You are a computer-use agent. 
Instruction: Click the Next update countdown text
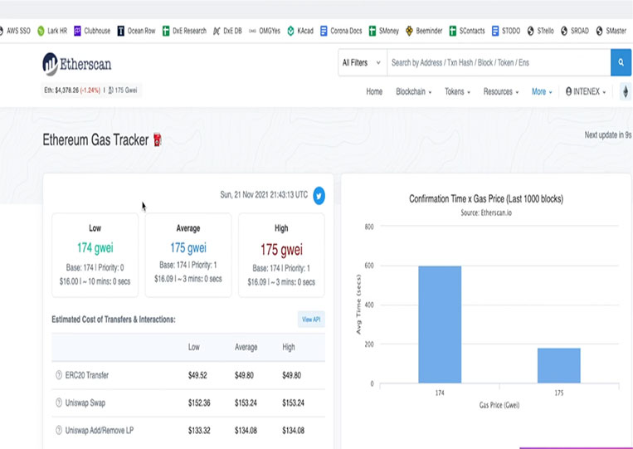pos(608,134)
